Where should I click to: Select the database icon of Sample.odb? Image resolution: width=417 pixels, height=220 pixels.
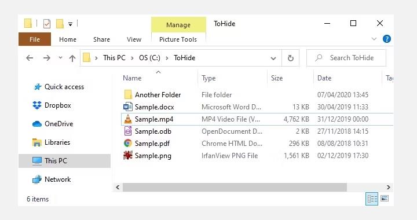(128, 131)
